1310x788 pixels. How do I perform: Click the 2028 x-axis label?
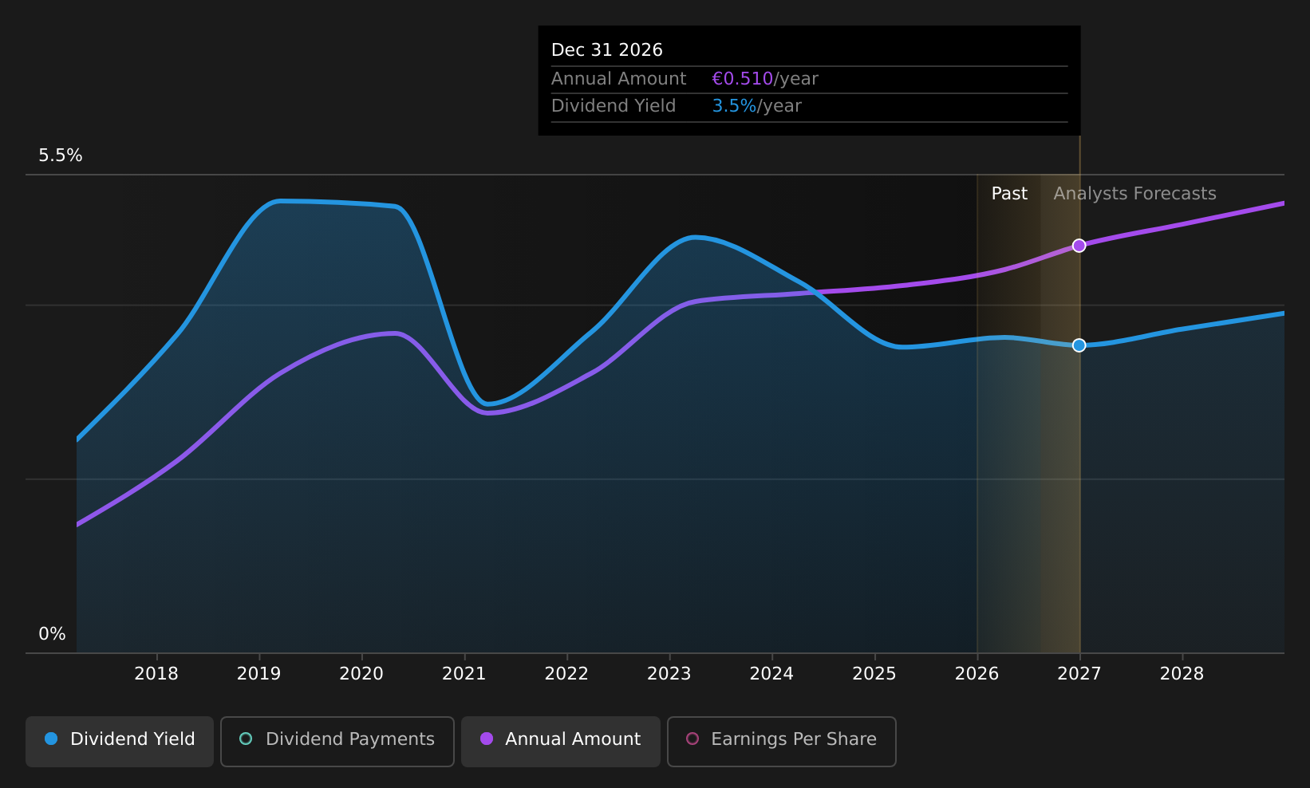pyautogui.click(x=1182, y=674)
